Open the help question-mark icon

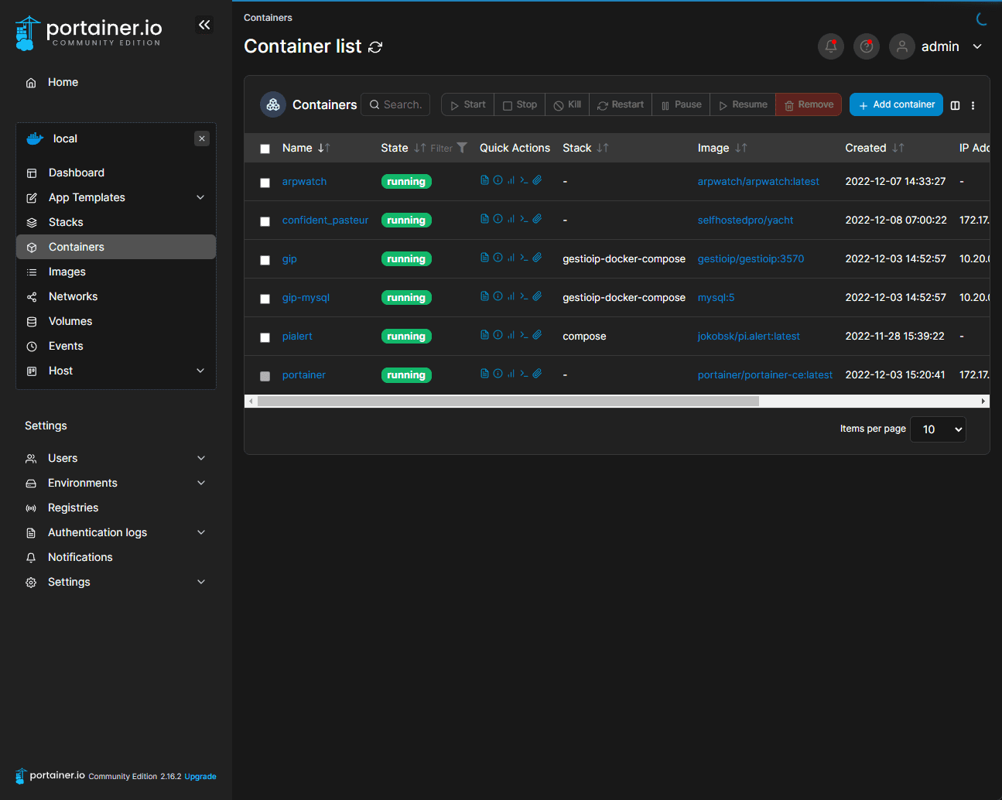(x=866, y=46)
